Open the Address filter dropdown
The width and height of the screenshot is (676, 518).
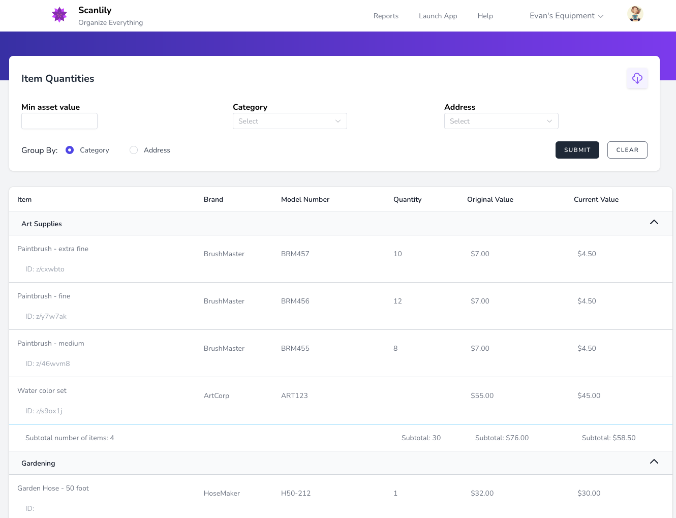(501, 121)
